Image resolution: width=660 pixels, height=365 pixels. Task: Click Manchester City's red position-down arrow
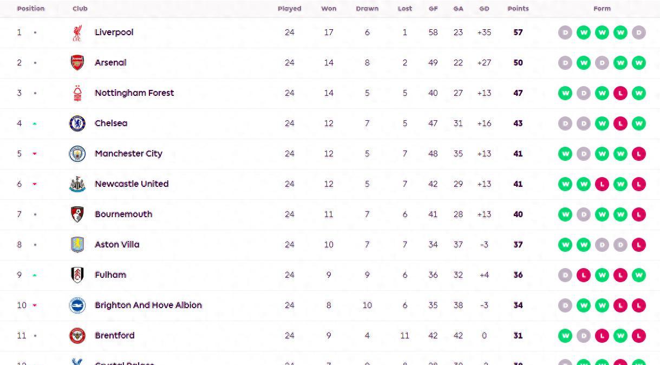click(x=35, y=154)
